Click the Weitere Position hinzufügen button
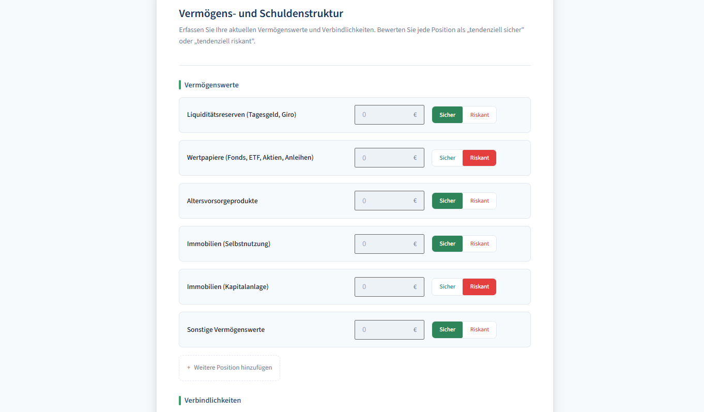Image resolution: width=704 pixels, height=412 pixels. point(229,368)
